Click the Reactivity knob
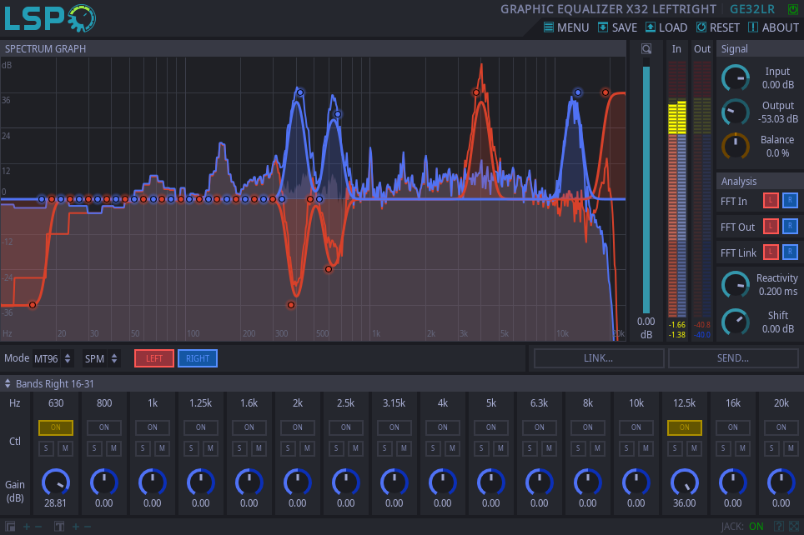 [736, 284]
